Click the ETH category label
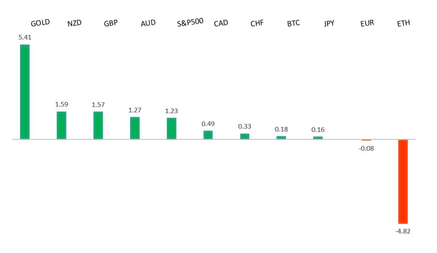 click(403, 23)
